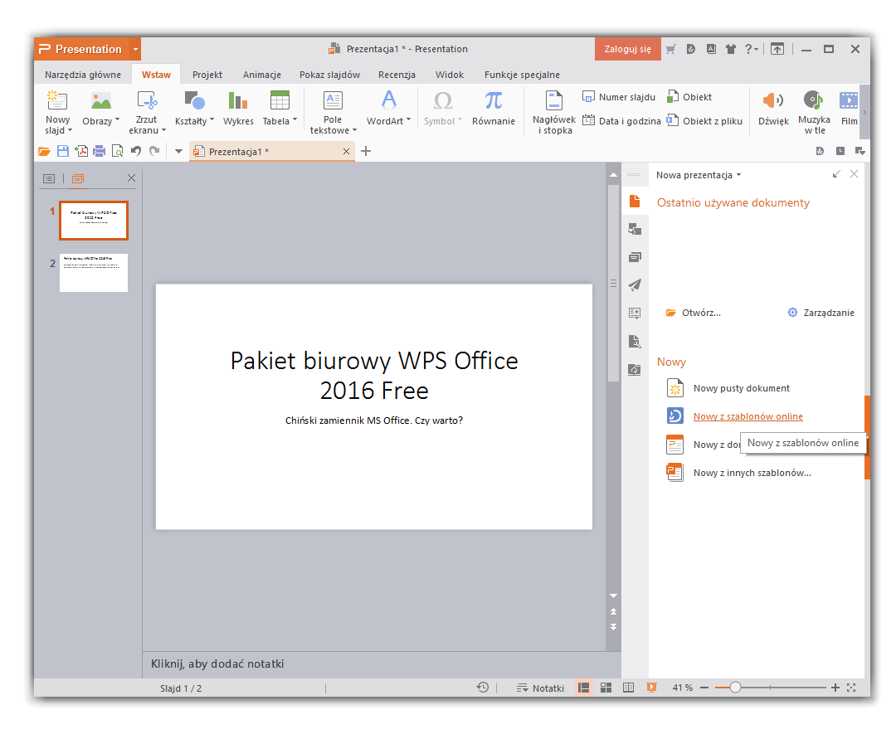Image resolution: width=896 pixels, height=734 pixels.
Task: Click Otwórz... to open a document
Action: point(694,313)
